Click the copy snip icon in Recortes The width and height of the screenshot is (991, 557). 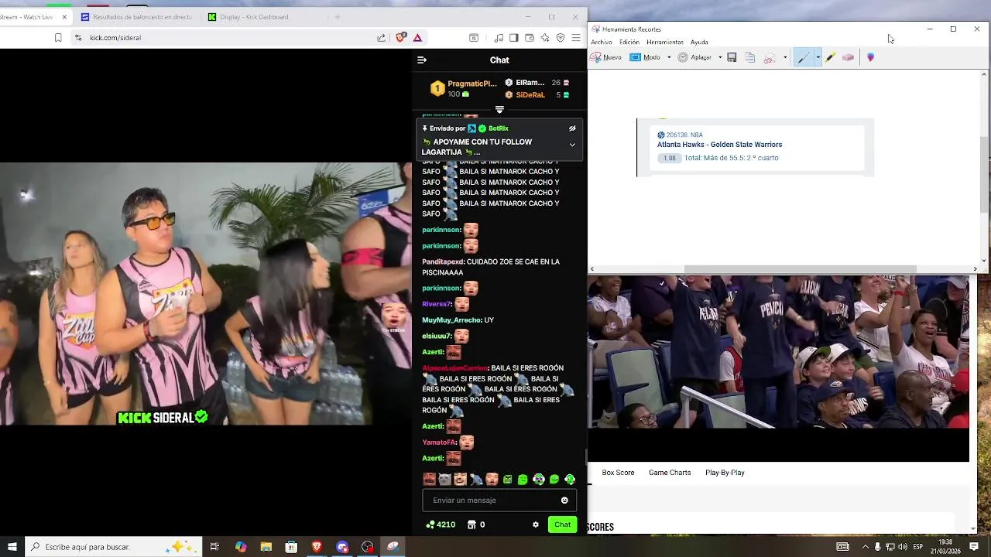pyautogui.click(x=749, y=57)
